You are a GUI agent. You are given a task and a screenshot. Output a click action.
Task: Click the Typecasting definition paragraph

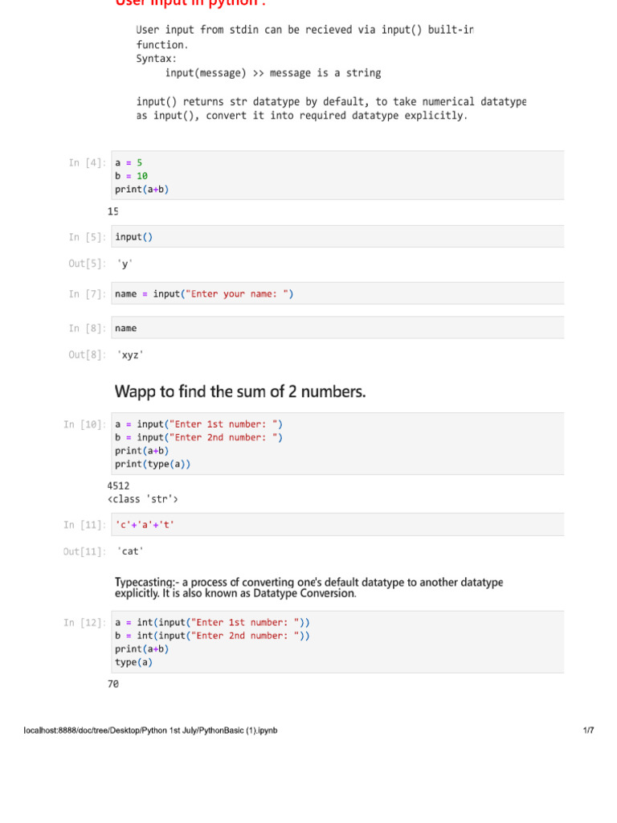309,588
